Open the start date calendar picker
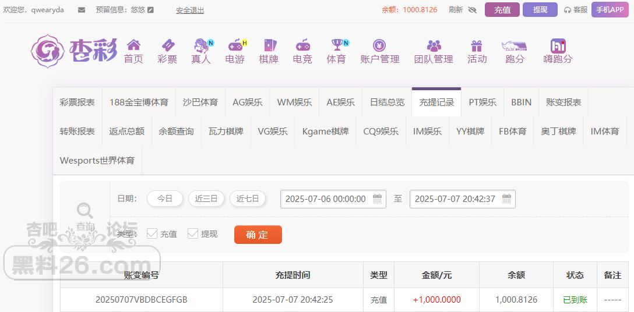 click(378, 198)
